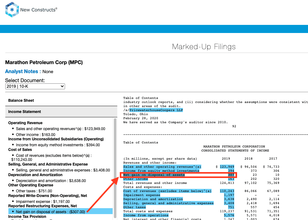Screen dimensions: 308x220
Task: Click the Marathon Petroleum Corp (MPC) title
Action: pos(44,63)
